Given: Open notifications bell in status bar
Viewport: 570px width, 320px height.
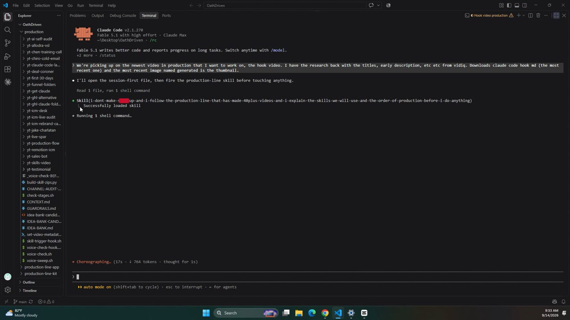Looking at the screenshot, I should [563, 302].
